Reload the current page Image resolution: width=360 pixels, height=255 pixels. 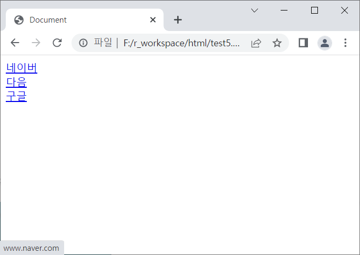pyautogui.click(x=57, y=43)
